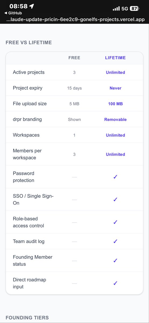Click the Unlimited value for Workspaces
Viewport: 149px width, 323px height.
click(115, 135)
